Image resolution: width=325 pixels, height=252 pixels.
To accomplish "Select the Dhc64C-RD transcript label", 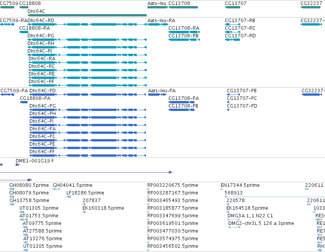I will click(41, 21).
